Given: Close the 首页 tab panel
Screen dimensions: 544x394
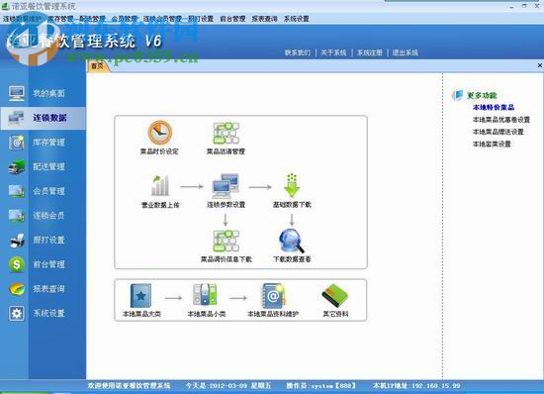Looking at the screenshot, I should click(x=540, y=65).
